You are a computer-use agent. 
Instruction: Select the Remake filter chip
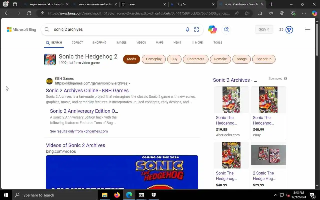tap(220, 59)
